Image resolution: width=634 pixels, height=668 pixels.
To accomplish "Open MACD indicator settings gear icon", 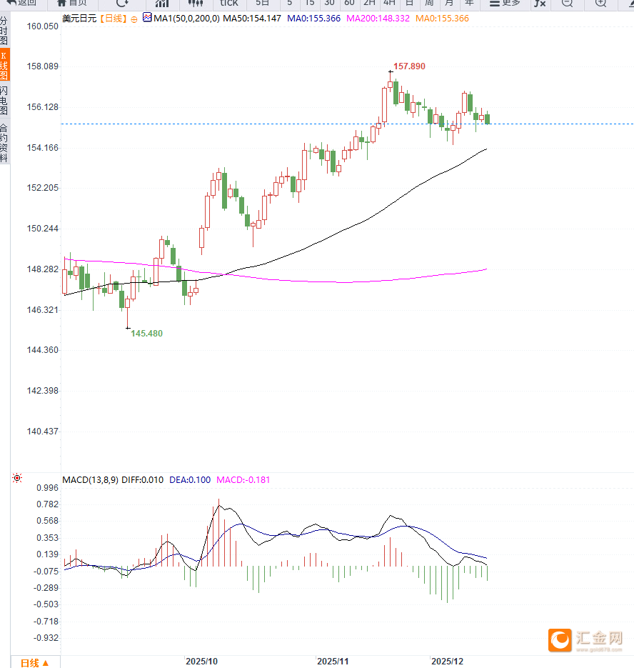I will click(17, 478).
